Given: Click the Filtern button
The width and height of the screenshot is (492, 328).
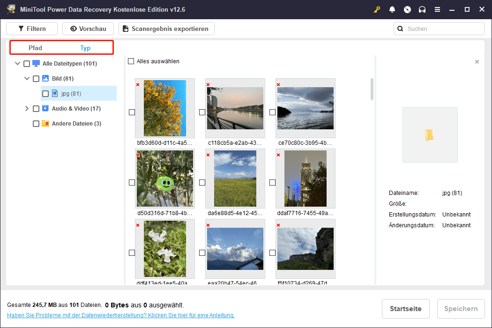Looking at the screenshot, I should [32, 29].
